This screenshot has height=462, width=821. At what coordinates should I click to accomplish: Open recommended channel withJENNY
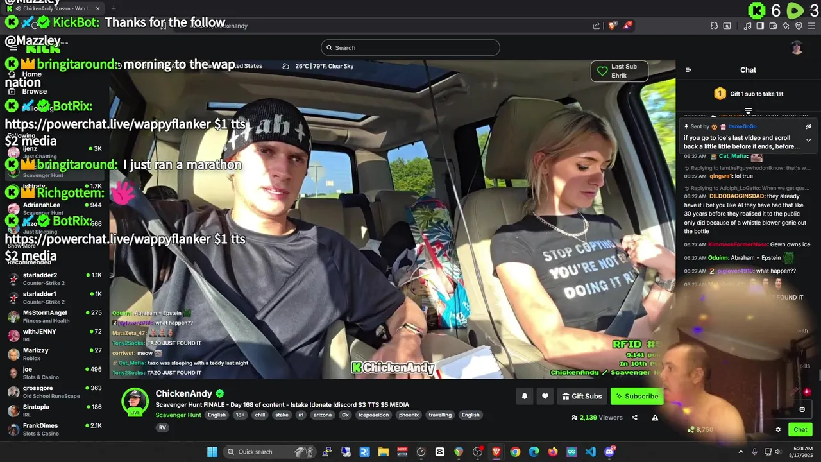click(x=55, y=336)
